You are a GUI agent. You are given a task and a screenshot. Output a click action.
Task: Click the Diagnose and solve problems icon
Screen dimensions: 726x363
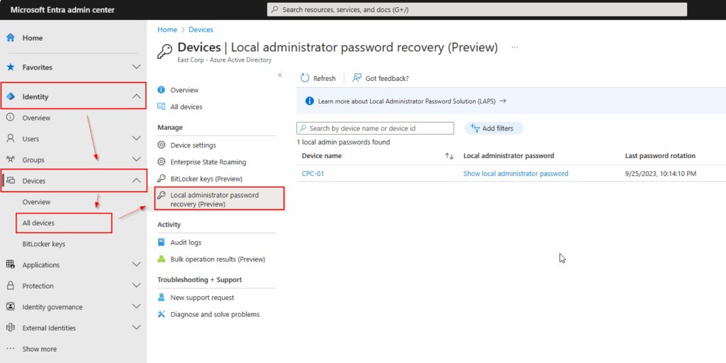pyautogui.click(x=162, y=314)
